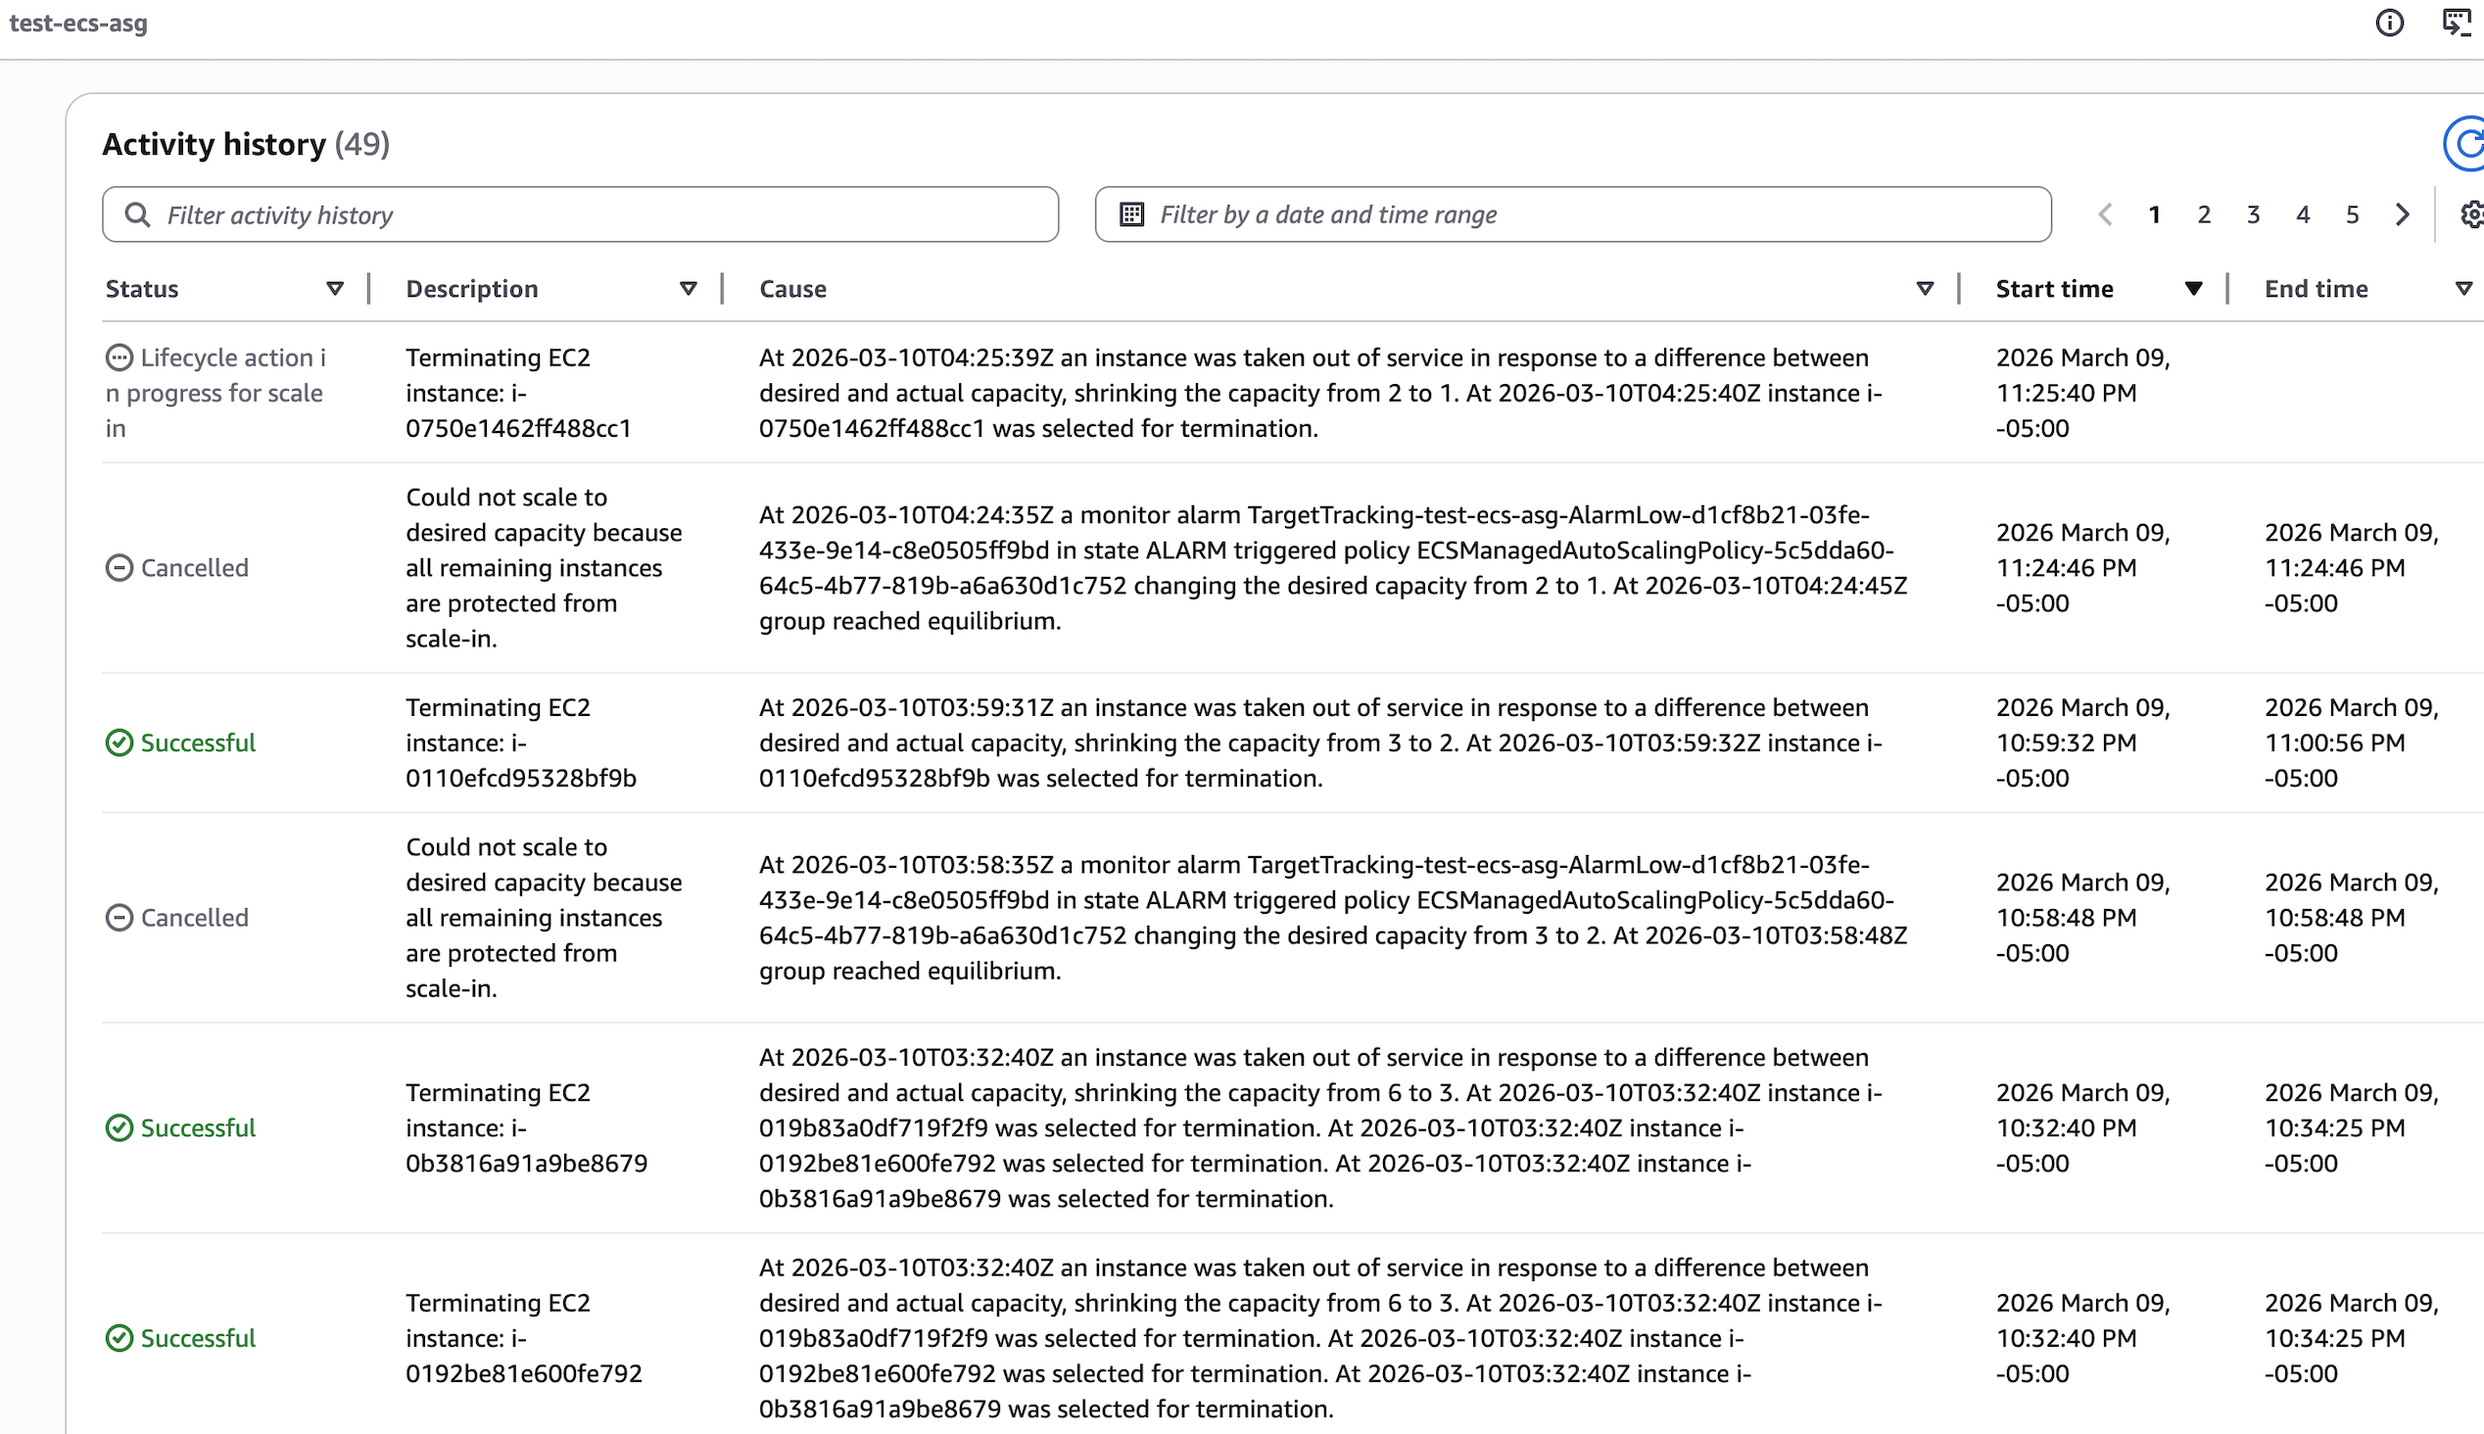Click the Lifecycle action in-progress status icon
The image size is (2484, 1434).
pyautogui.click(x=119, y=358)
